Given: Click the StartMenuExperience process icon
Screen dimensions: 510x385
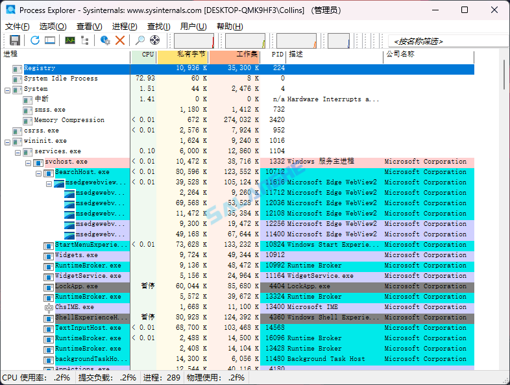Looking at the screenshot, I should pyautogui.click(x=49, y=246).
